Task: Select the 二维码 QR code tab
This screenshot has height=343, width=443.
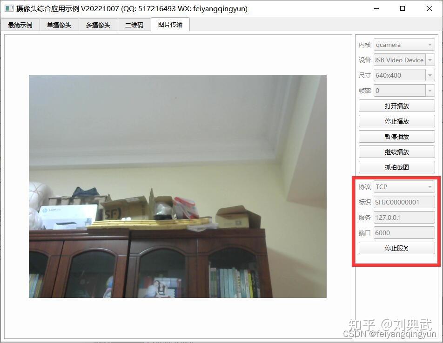Action: point(134,25)
